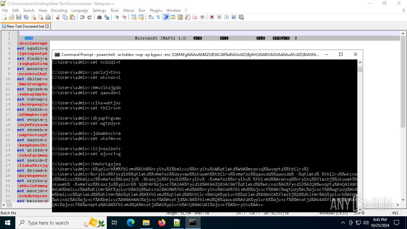Click the Close document toolbar icon

33,17
